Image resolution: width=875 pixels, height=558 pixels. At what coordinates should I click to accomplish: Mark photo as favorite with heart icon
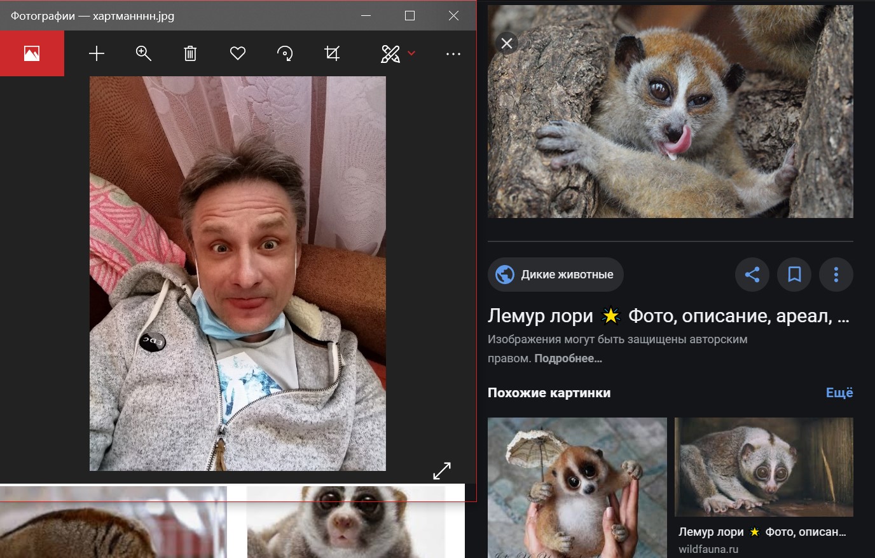(238, 53)
